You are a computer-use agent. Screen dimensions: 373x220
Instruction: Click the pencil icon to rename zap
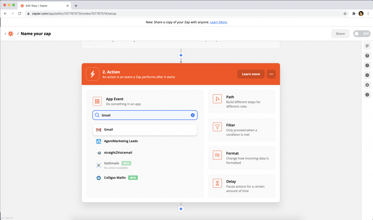click(18, 34)
